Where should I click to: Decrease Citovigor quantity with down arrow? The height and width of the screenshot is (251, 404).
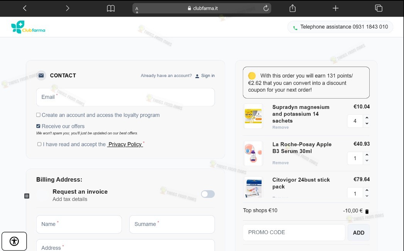tap(367, 196)
